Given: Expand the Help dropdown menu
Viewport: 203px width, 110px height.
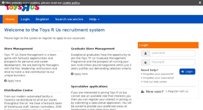Looking at the screenshot, I should click(94, 19).
